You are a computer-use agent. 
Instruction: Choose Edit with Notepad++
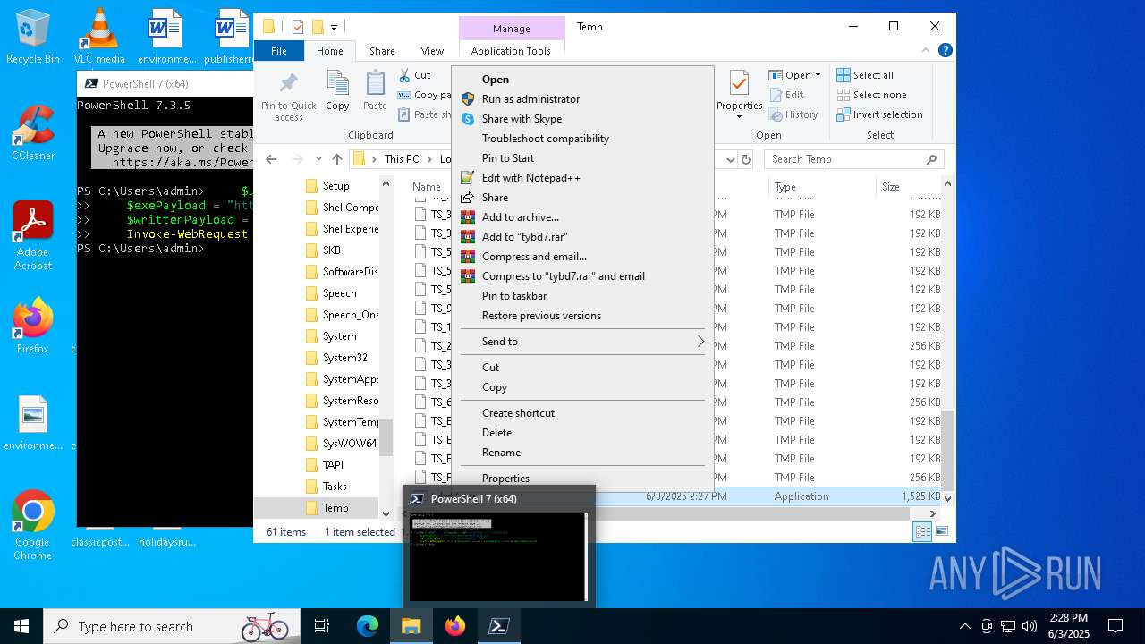pyautogui.click(x=583, y=177)
